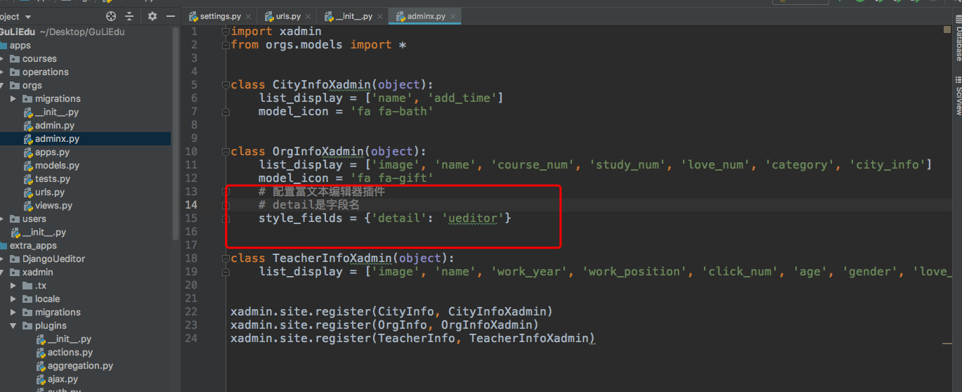962x392 pixels.
Task: Open models.py in orgs
Action: (x=57, y=165)
